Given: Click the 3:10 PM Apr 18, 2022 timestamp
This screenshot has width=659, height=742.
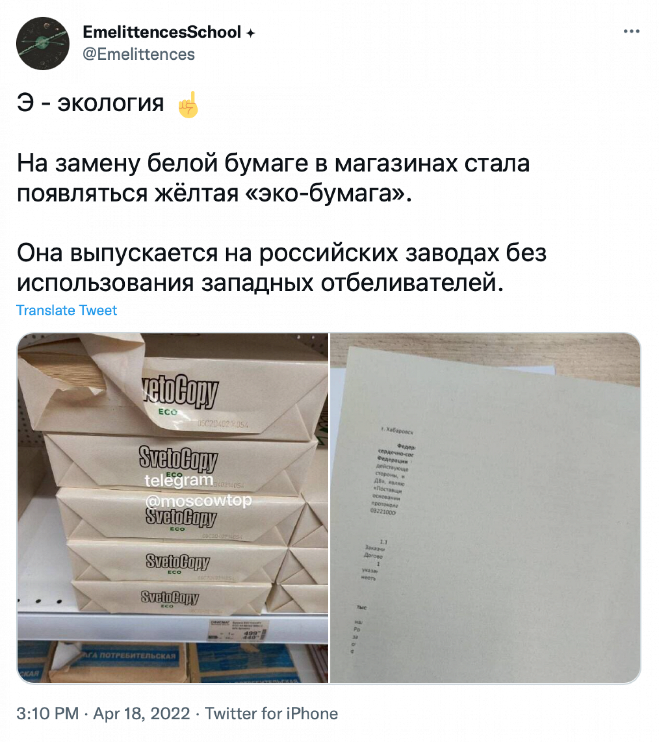Looking at the screenshot, I should (103, 713).
